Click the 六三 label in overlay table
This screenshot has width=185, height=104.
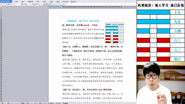click(177, 40)
